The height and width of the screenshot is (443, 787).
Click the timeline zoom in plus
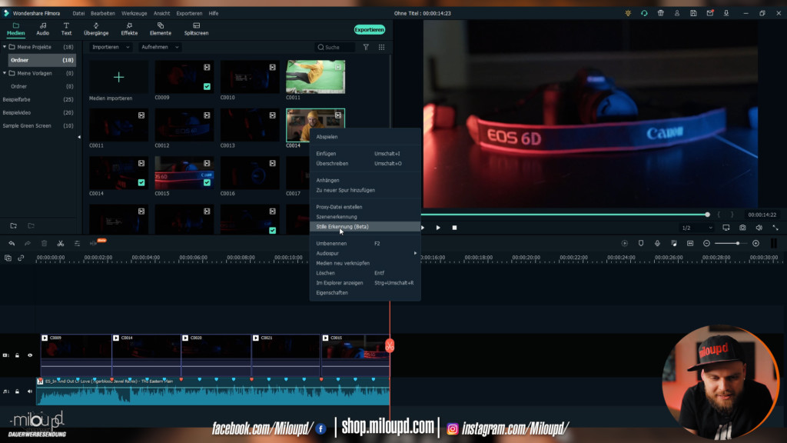[756, 244]
